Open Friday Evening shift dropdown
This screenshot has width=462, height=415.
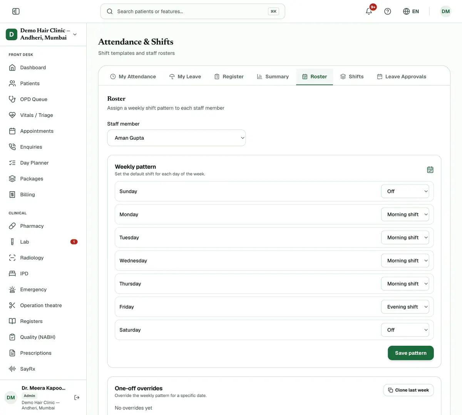tap(405, 307)
